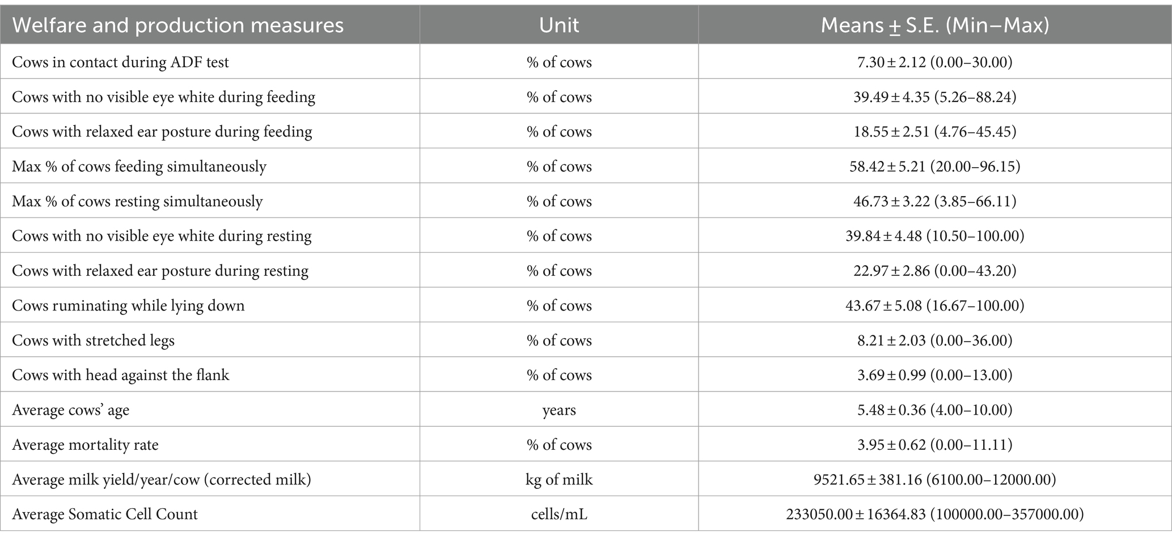This screenshot has width=1172, height=541.
Task: Click the 'Cows with stretched legs' label
Action: 93,340
